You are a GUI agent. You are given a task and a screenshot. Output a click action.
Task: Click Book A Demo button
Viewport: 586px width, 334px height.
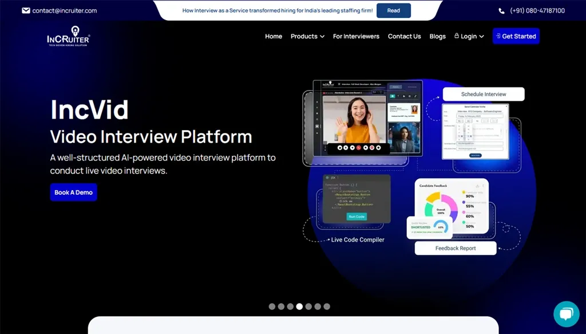pyautogui.click(x=74, y=192)
